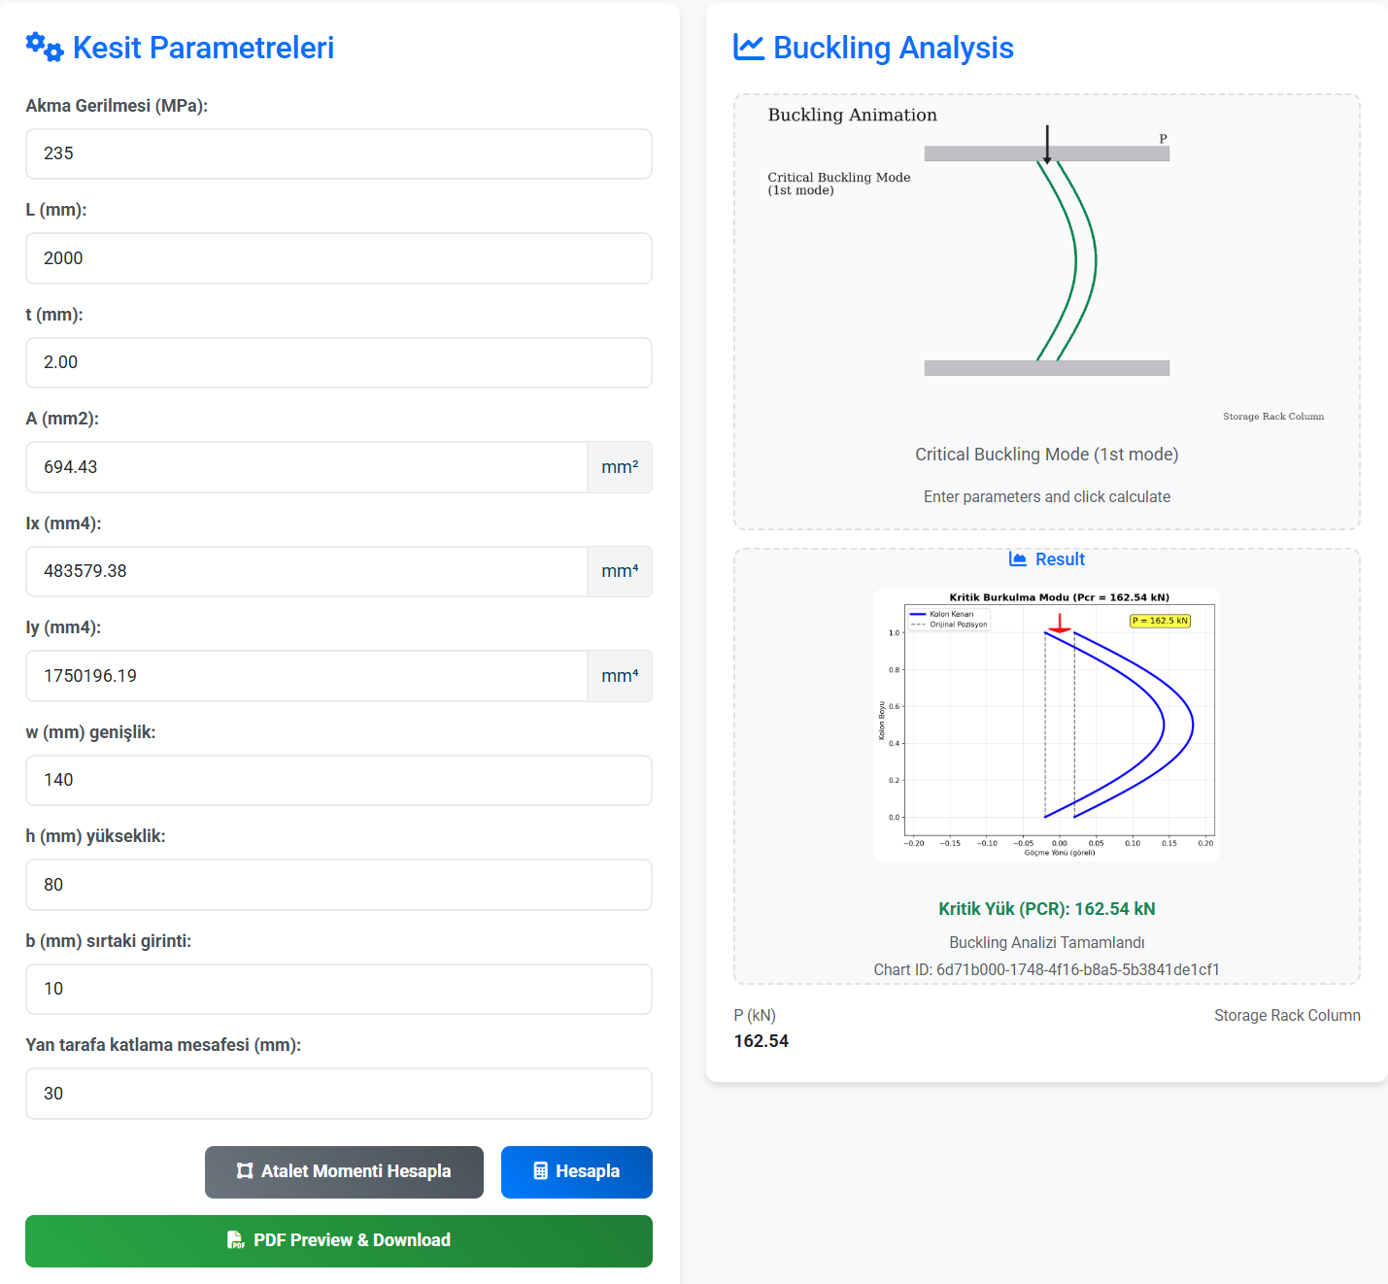
Task: Focus the Akma Gerilmesi (MPa) input field
Action: (338, 153)
